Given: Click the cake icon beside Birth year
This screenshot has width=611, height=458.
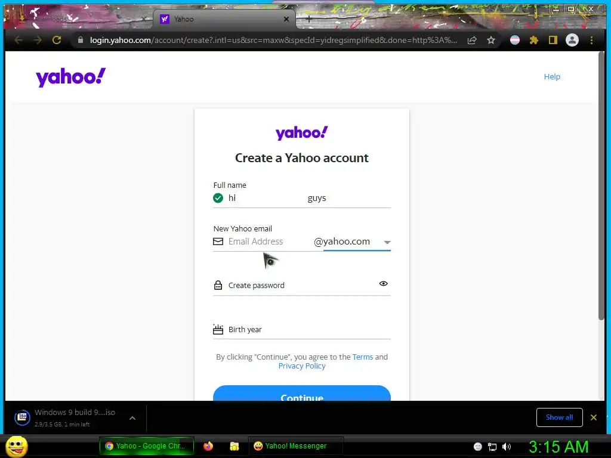Looking at the screenshot, I should click(218, 329).
